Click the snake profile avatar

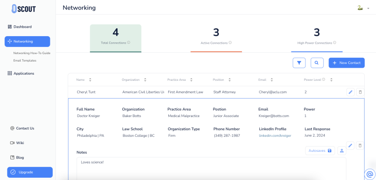360,8
